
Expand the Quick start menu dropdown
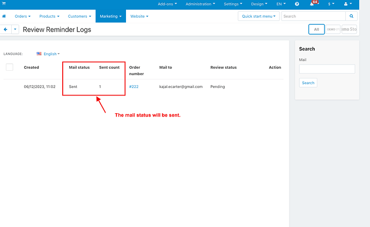point(260,17)
